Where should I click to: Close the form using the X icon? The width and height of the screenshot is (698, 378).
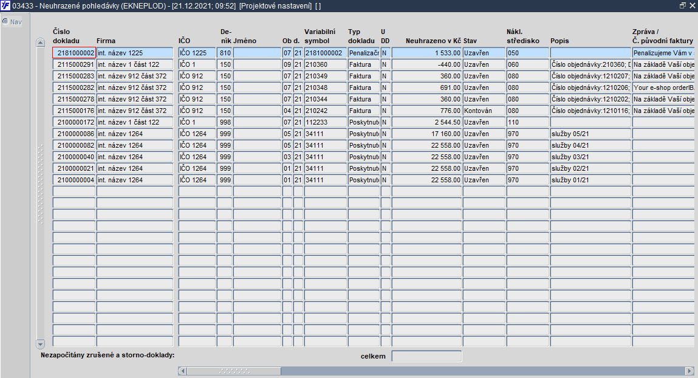692,6
